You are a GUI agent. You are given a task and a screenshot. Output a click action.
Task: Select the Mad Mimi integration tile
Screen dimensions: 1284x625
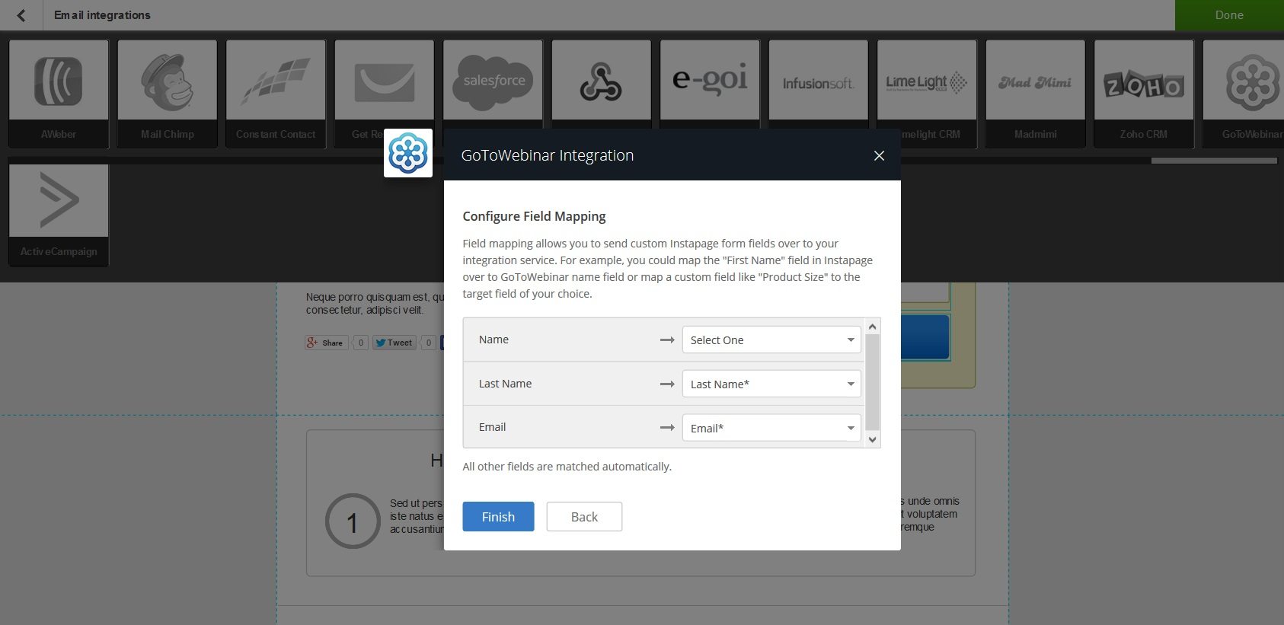point(1036,94)
